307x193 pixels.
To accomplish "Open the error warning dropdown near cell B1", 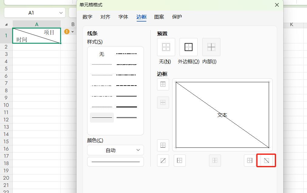I will [73, 32].
